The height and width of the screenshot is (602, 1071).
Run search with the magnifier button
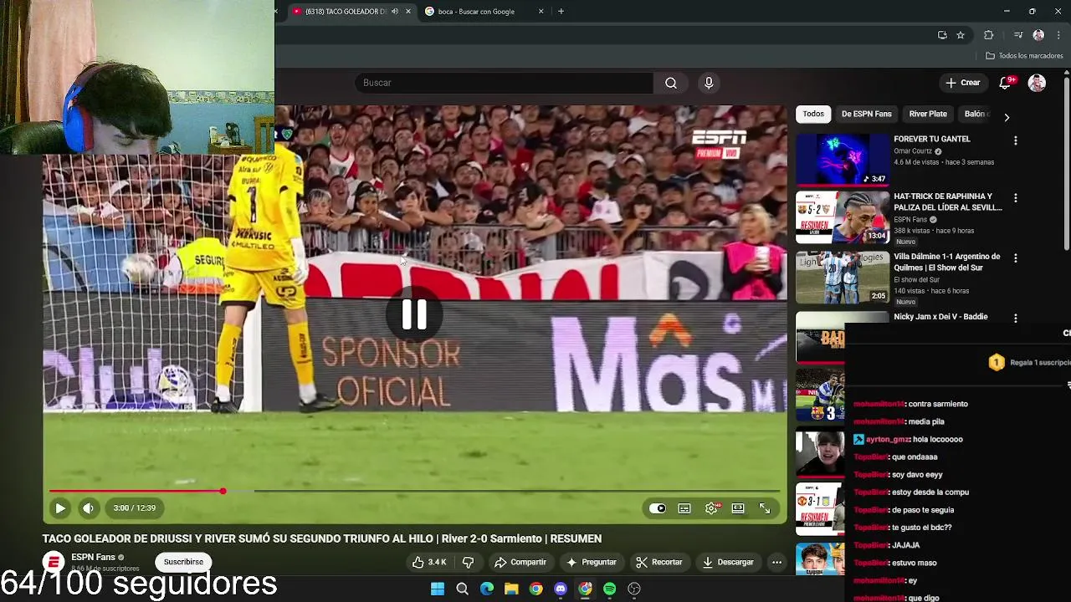click(x=671, y=83)
